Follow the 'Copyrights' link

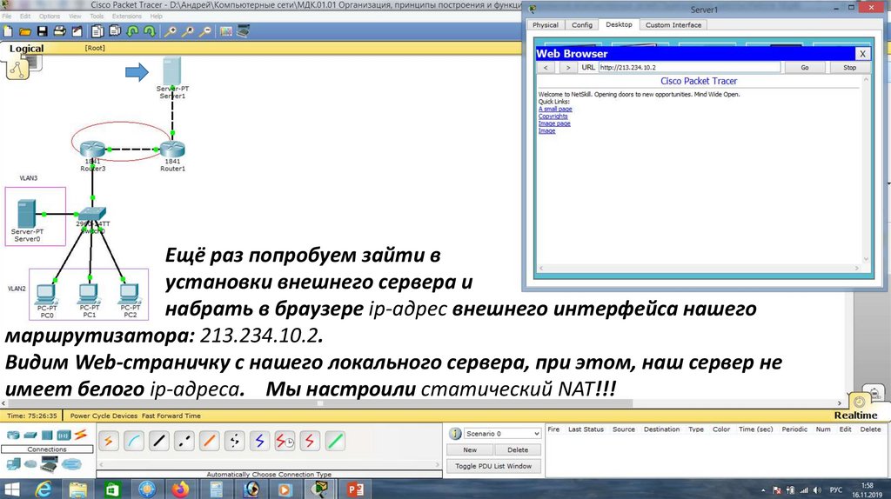(553, 116)
